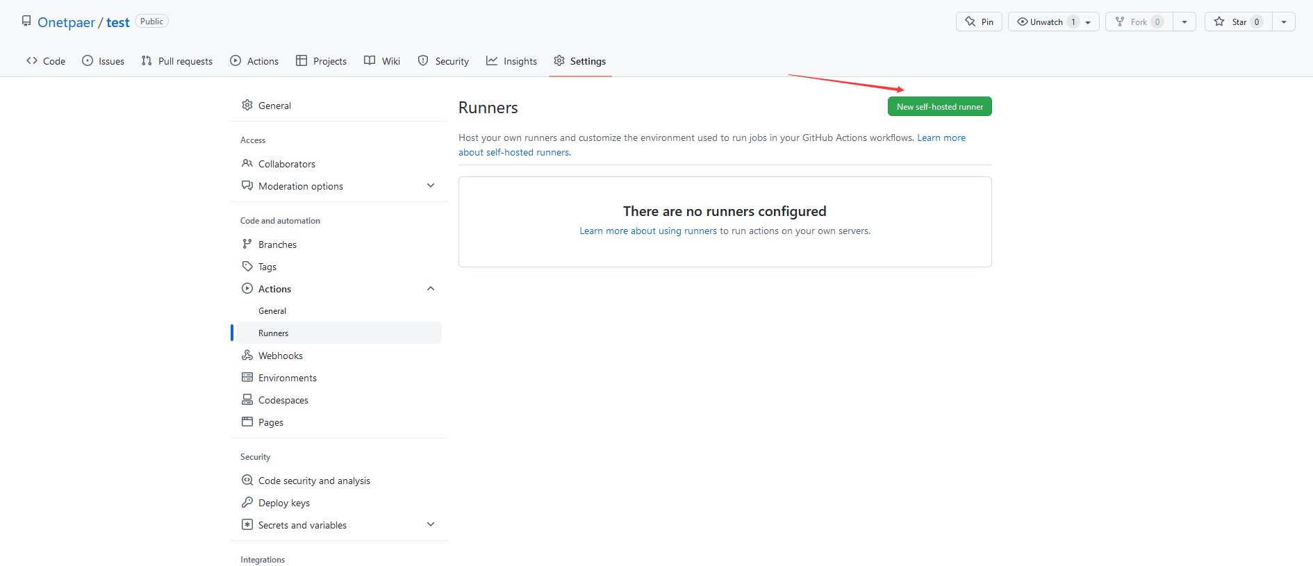This screenshot has width=1313, height=566.
Task: Click the codescan icon beside Code security
Action: tap(247, 480)
